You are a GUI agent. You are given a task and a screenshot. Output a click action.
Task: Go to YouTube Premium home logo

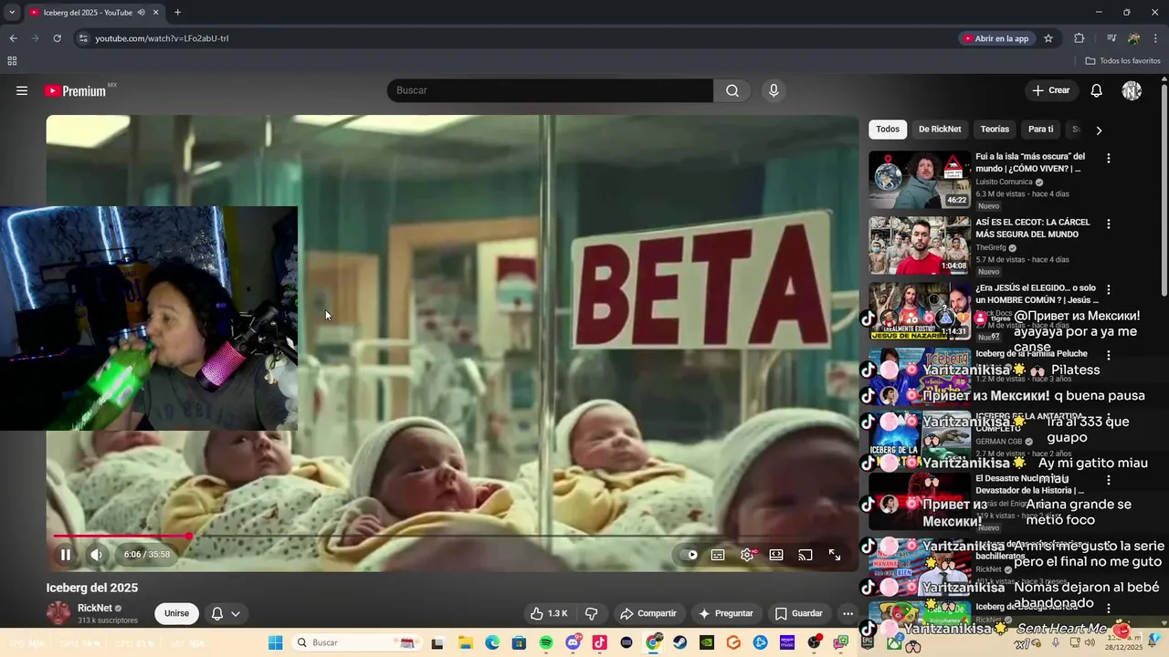pyautogui.click(x=77, y=90)
